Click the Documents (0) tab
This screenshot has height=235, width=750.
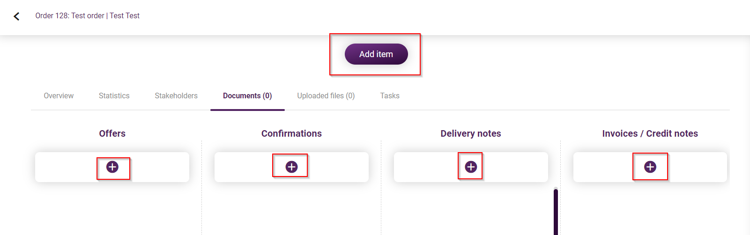point(247,95)
